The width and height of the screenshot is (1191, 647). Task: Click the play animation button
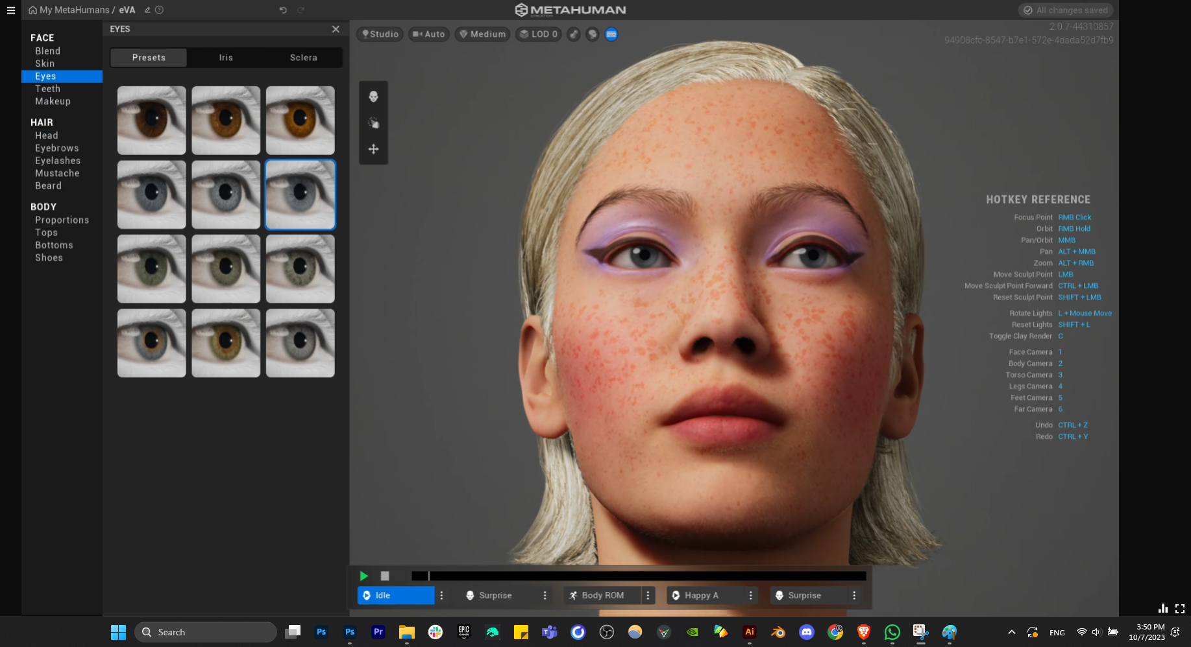tap(363, 576)
